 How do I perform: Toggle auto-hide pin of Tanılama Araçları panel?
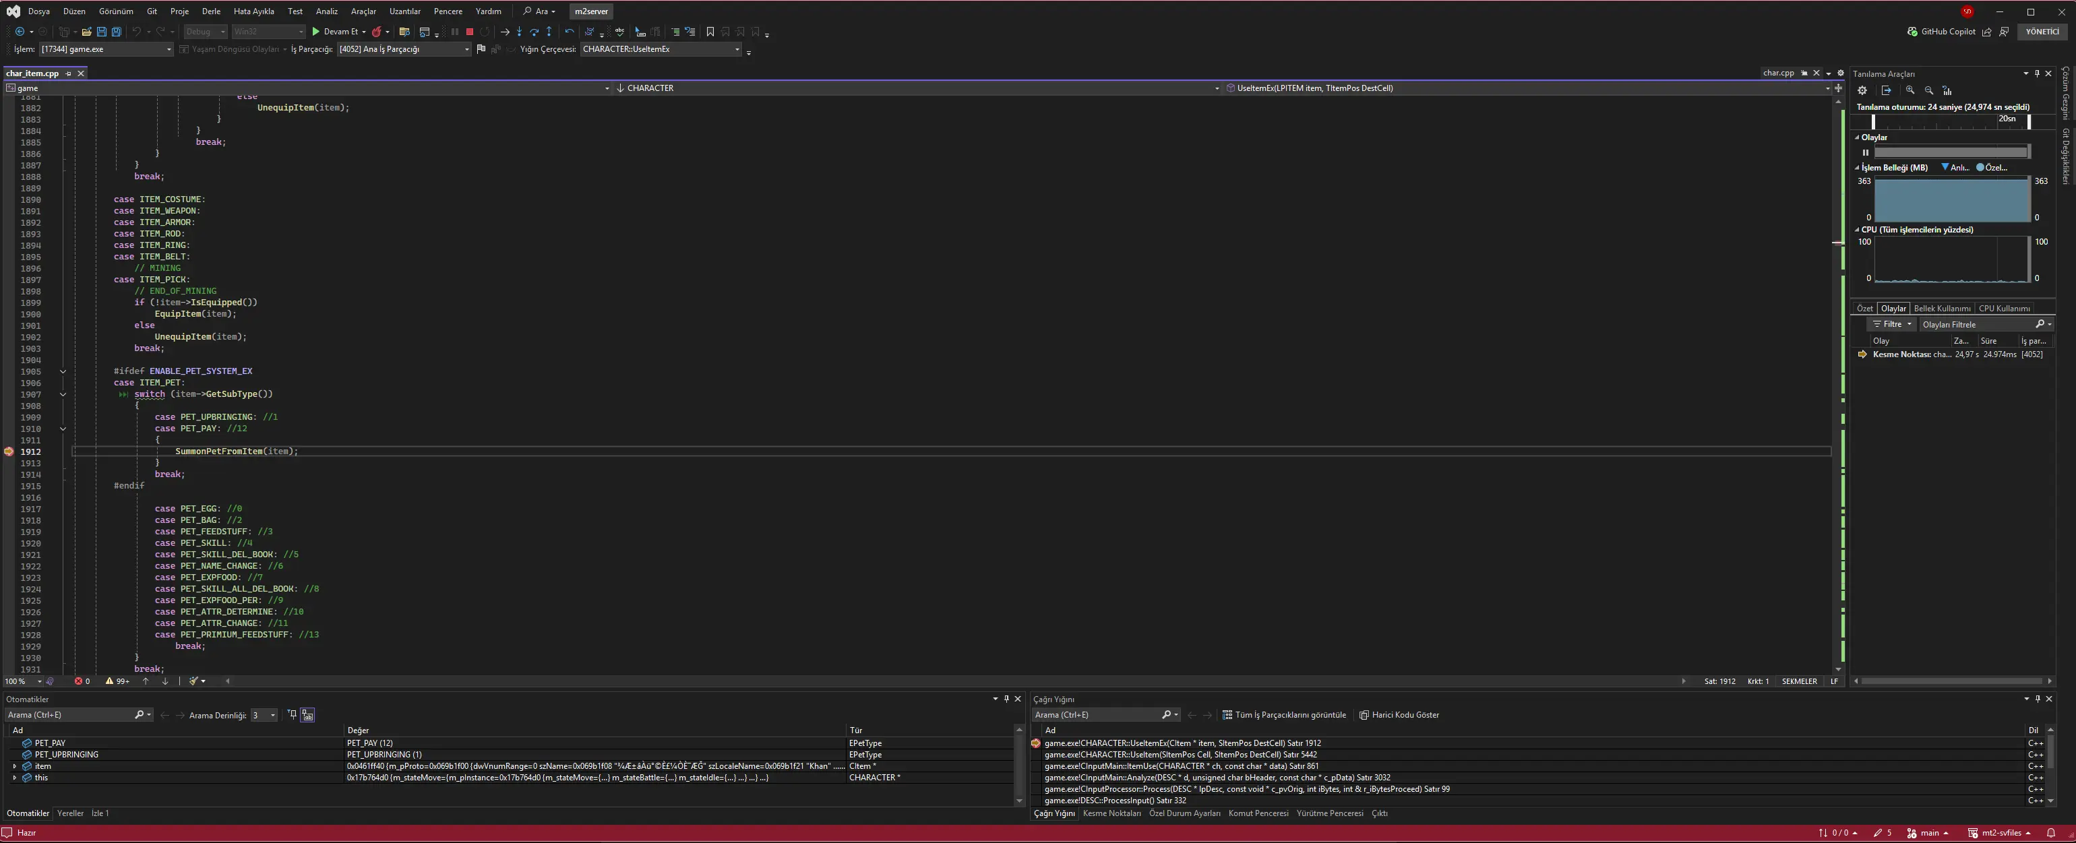2038,73
